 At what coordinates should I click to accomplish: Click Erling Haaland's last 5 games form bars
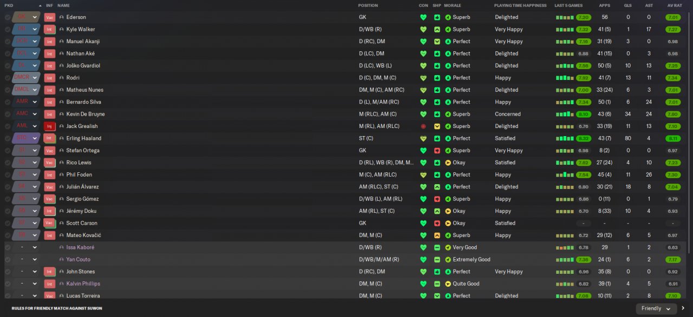coord(565,138)
